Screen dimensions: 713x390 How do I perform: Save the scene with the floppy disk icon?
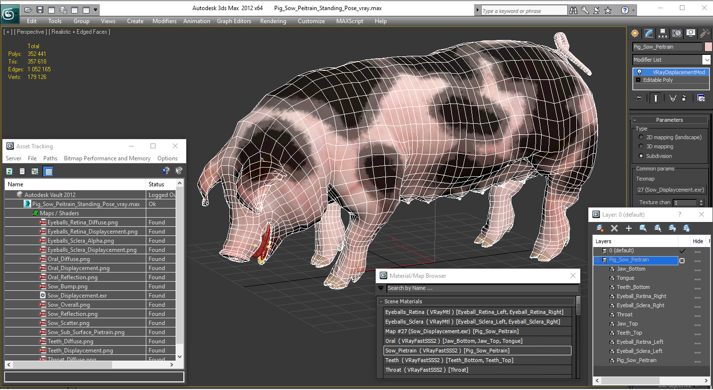[x=40, y=10]
